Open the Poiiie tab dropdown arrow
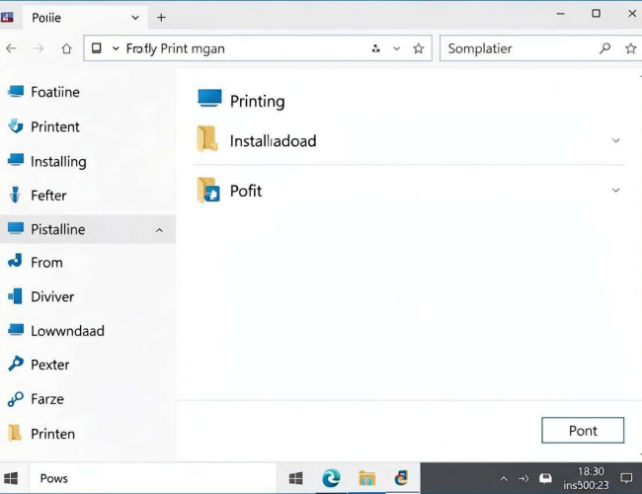The width and height of the screenshot is (642, 494). click(x=135, y=18)
